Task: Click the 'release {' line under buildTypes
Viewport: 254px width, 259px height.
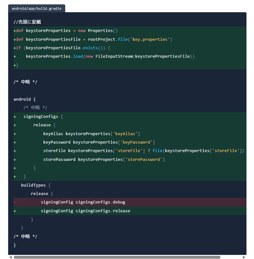Action: (x=42, y=194)
